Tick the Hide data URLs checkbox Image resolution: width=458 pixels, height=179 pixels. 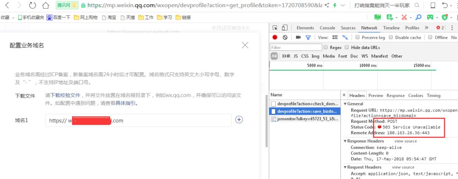pyautogui.click(x=347, y=47)
